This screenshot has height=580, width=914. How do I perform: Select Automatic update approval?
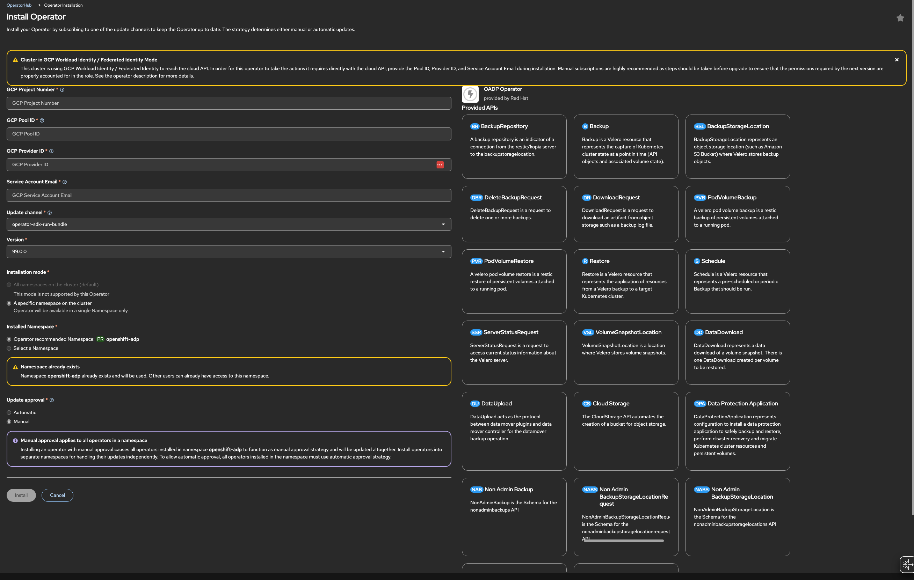tap(9, 413)
